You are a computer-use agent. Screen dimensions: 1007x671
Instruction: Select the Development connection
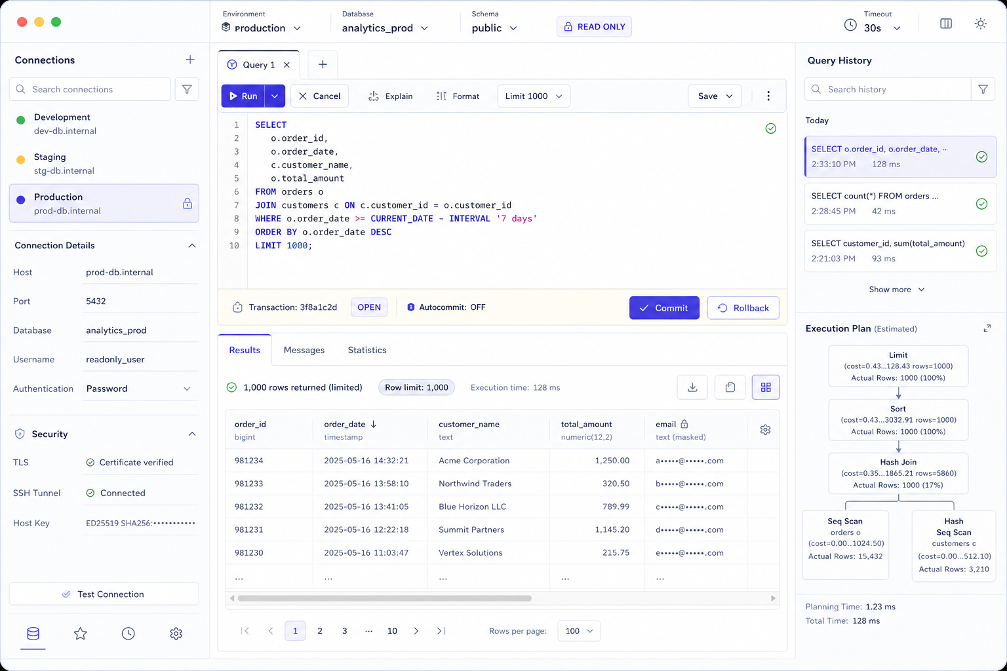(x=104, y=124)
